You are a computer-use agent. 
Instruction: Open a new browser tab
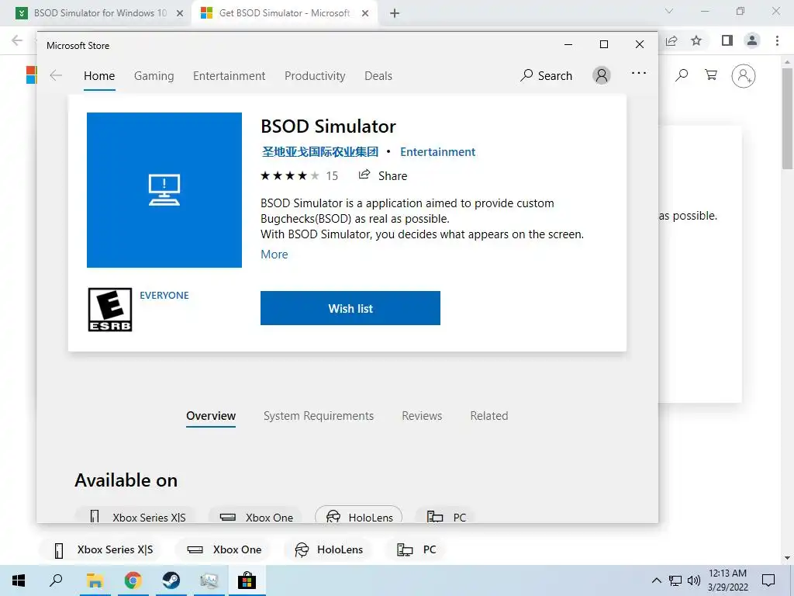click(395, 13)
